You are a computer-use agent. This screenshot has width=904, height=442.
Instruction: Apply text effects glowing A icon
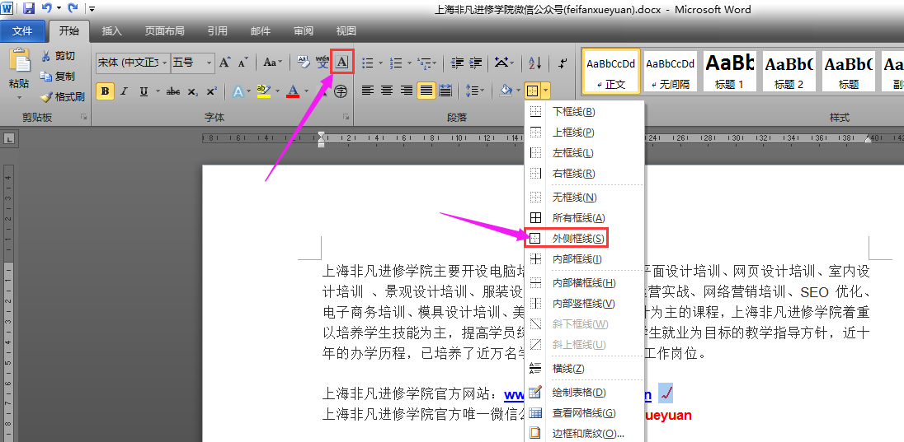(x=238, y=91)
